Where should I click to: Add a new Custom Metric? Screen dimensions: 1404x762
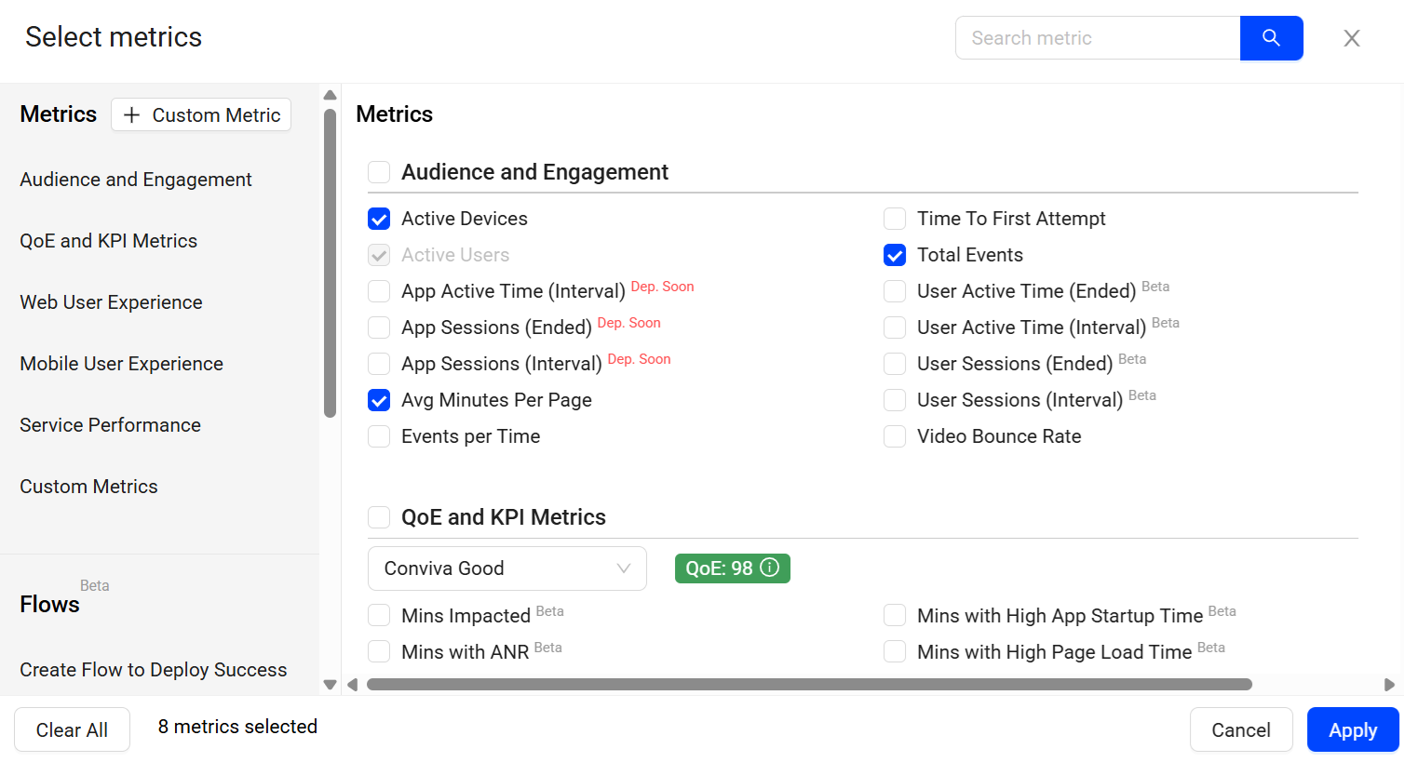pos(201,115)
